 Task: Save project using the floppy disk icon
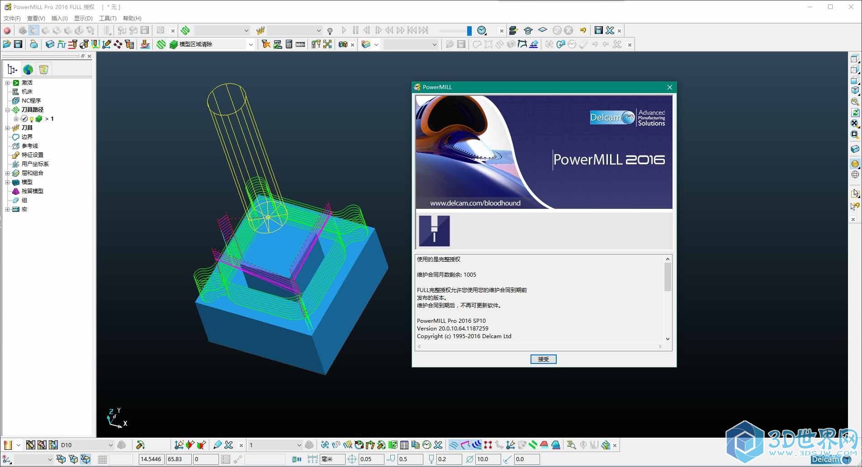tap(18, 44)
